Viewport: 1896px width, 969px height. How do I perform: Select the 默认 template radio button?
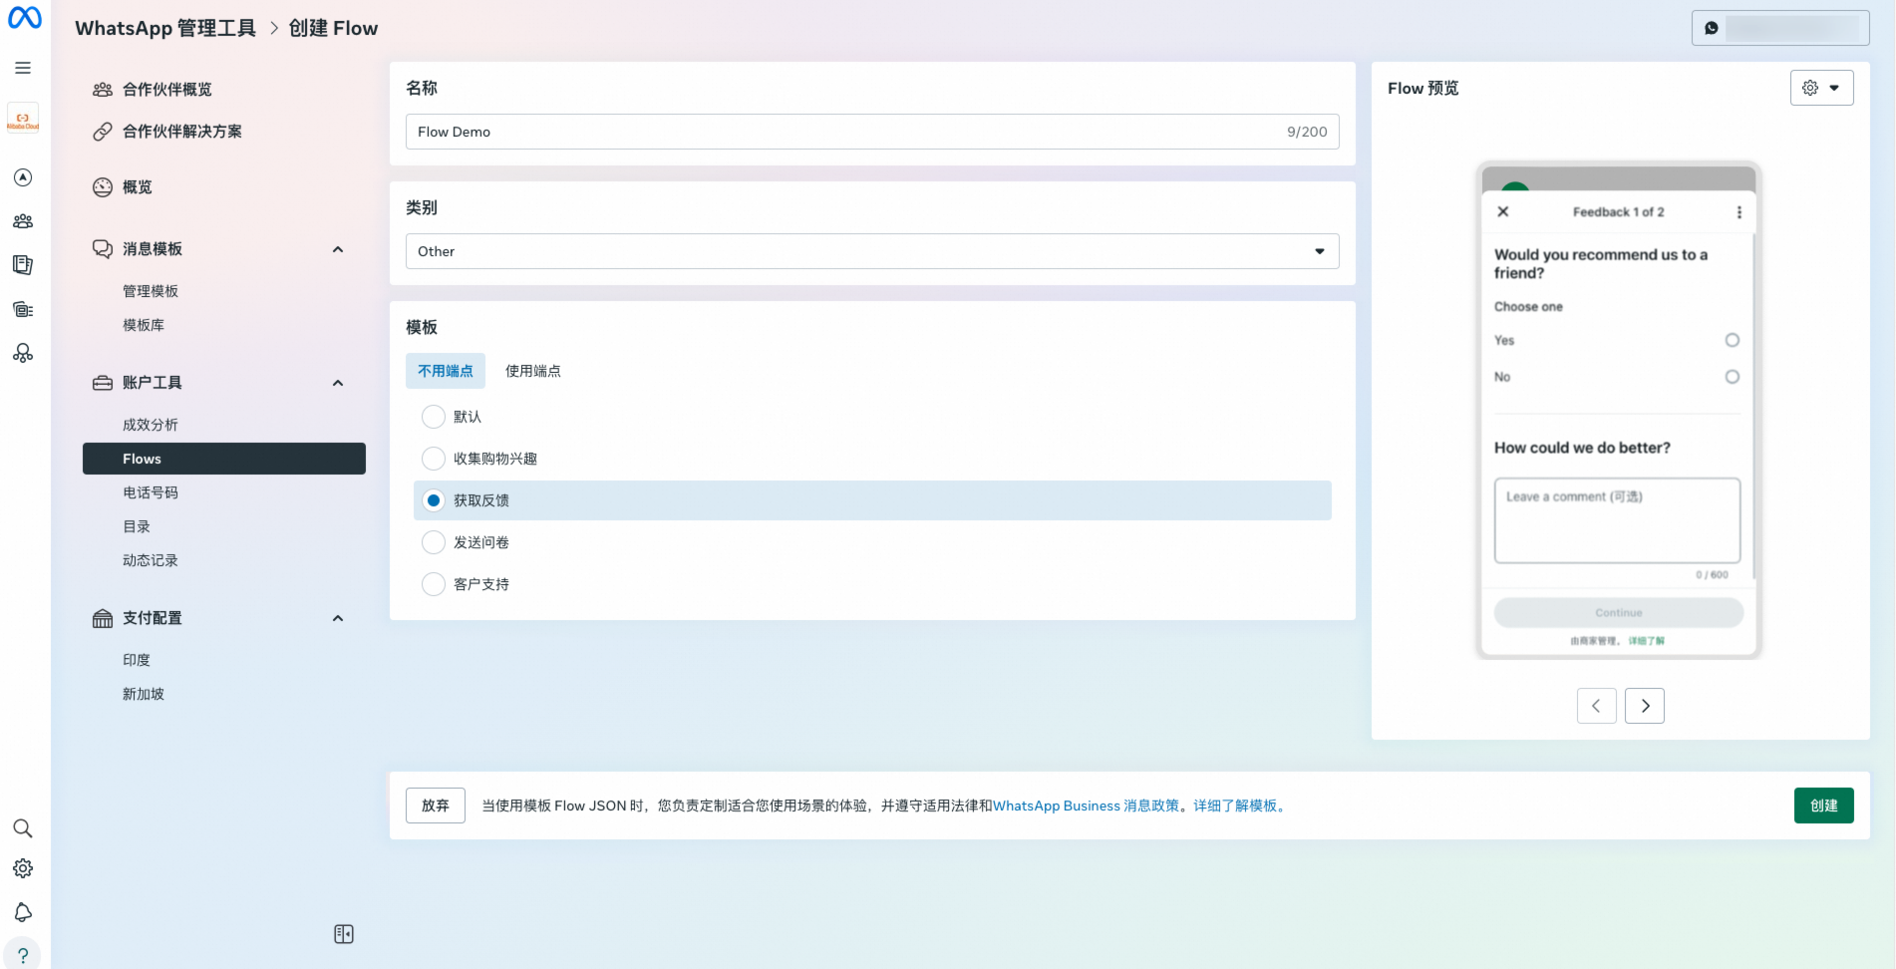[x=434, y=417]
